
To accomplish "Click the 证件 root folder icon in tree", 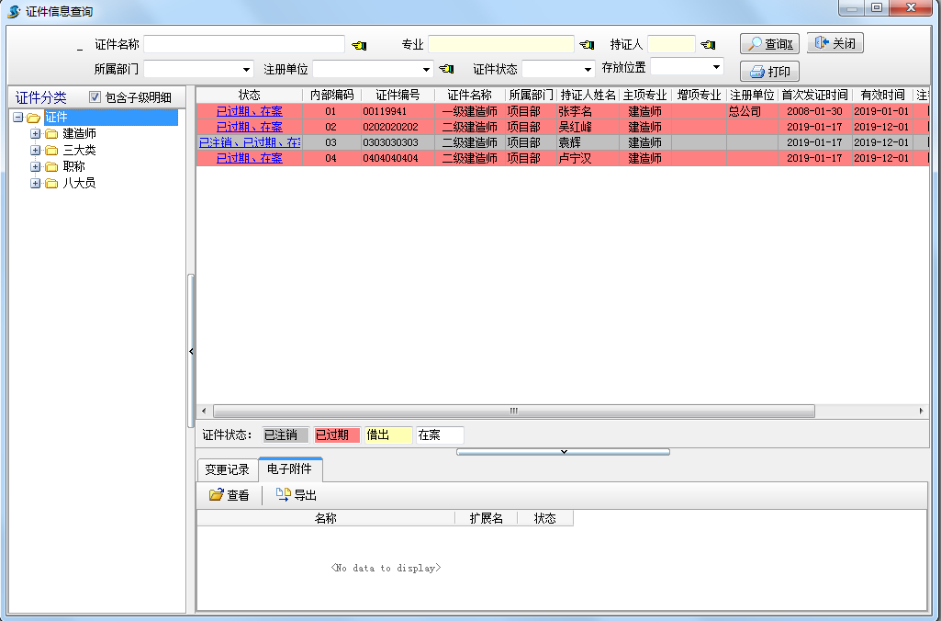I will pyautogui.click(x=34, y=118).
